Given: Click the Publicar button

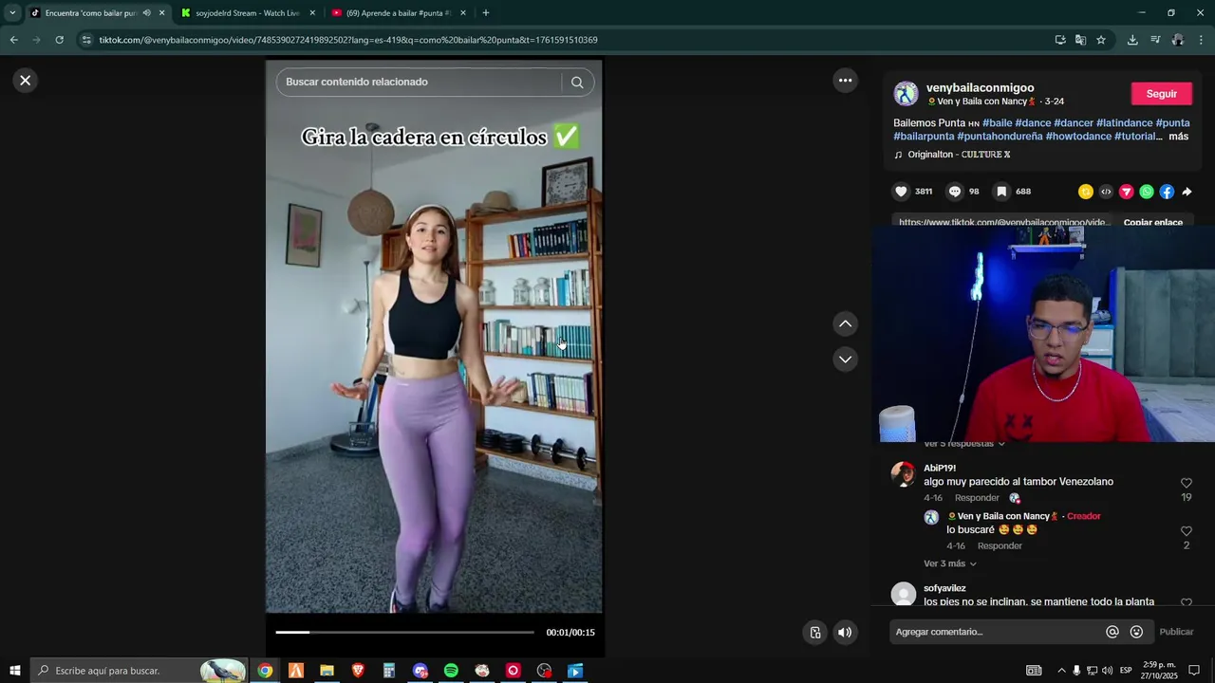Looking at the screenshot, I should (1176, 632).
